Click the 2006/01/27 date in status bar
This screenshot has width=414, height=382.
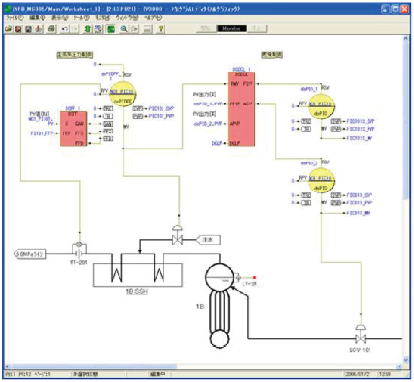click(358, 374)
